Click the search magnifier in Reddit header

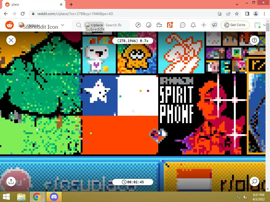click(x=79, y=25)
